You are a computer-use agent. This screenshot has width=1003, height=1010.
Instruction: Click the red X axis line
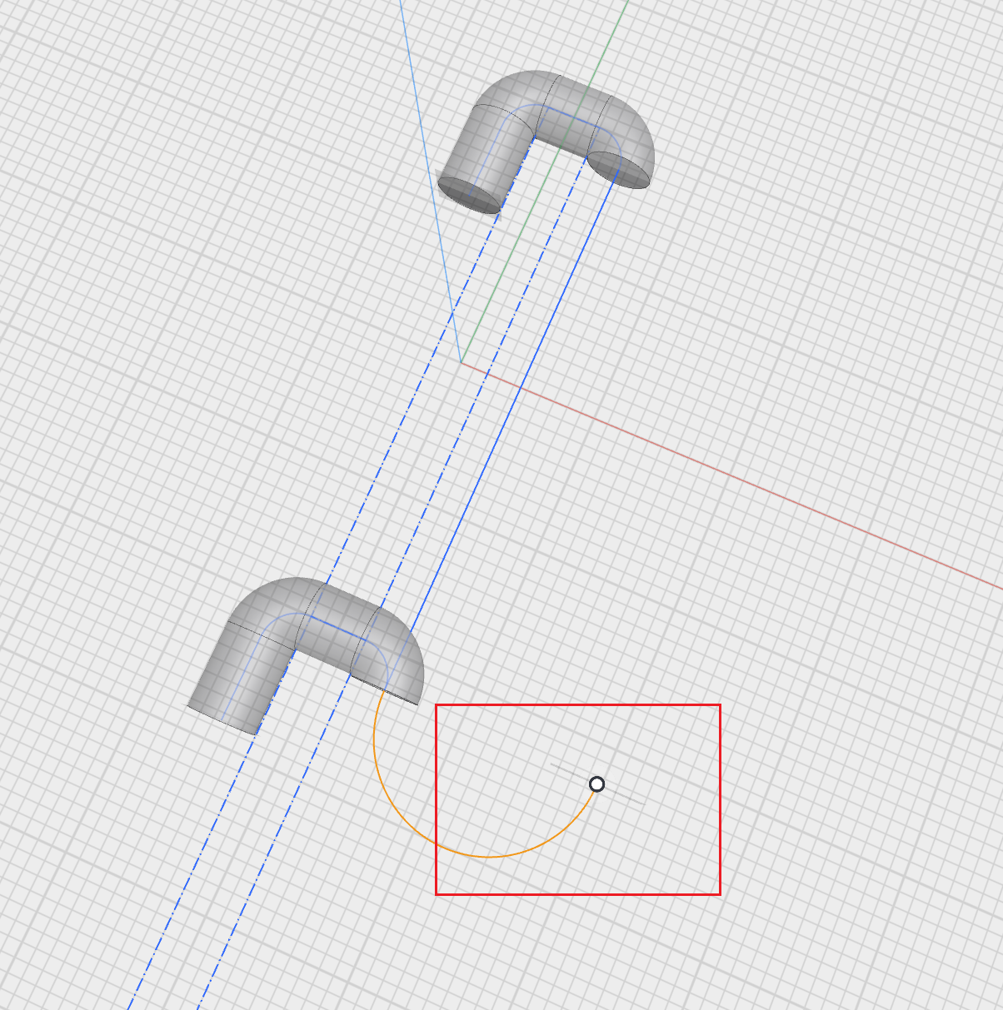(731, 475)
